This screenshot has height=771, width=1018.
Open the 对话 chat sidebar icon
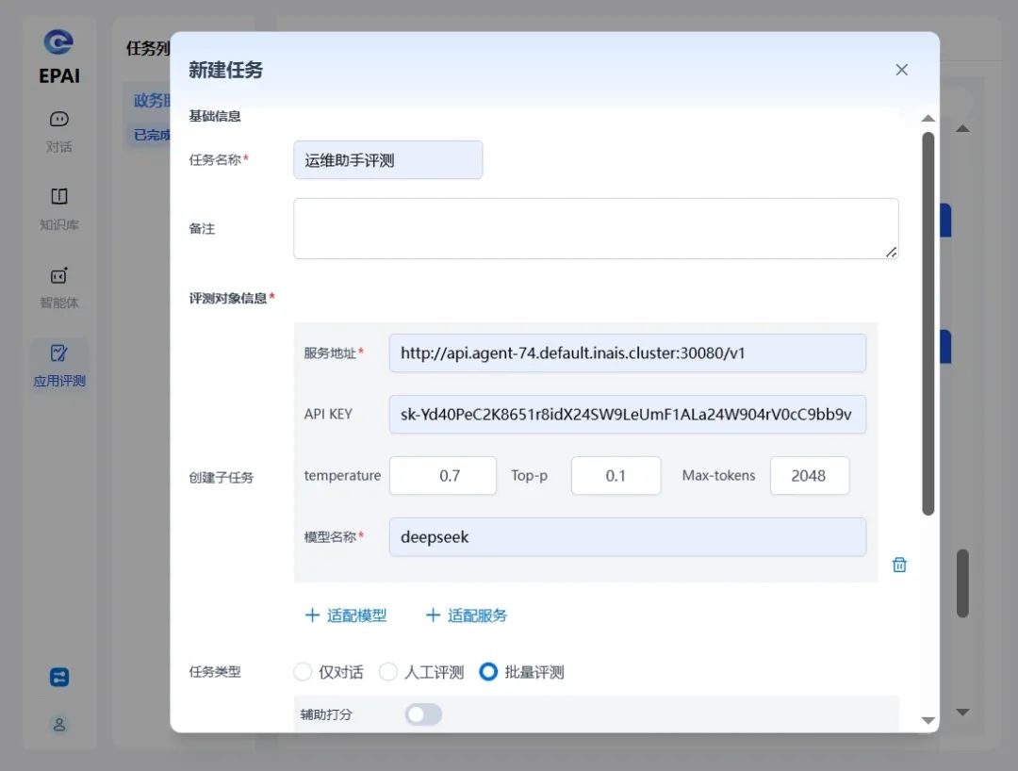(58, 120)
